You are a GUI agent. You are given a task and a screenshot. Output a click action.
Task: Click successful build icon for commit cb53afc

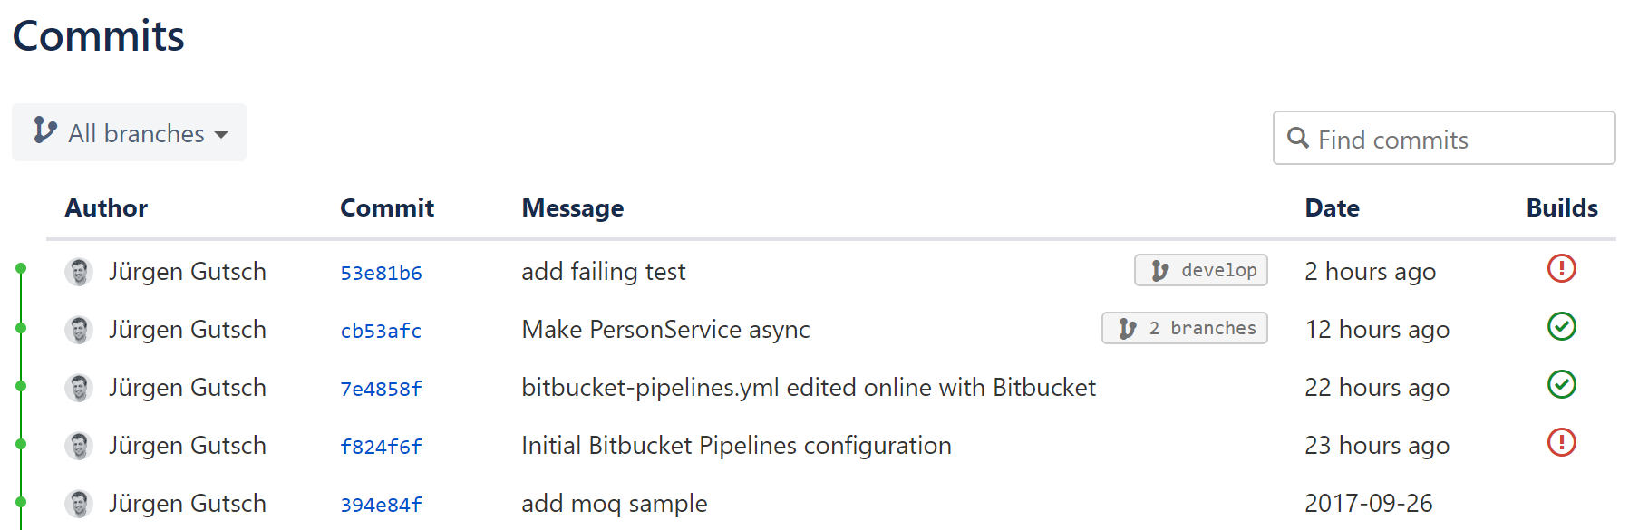click(1561, 326)
